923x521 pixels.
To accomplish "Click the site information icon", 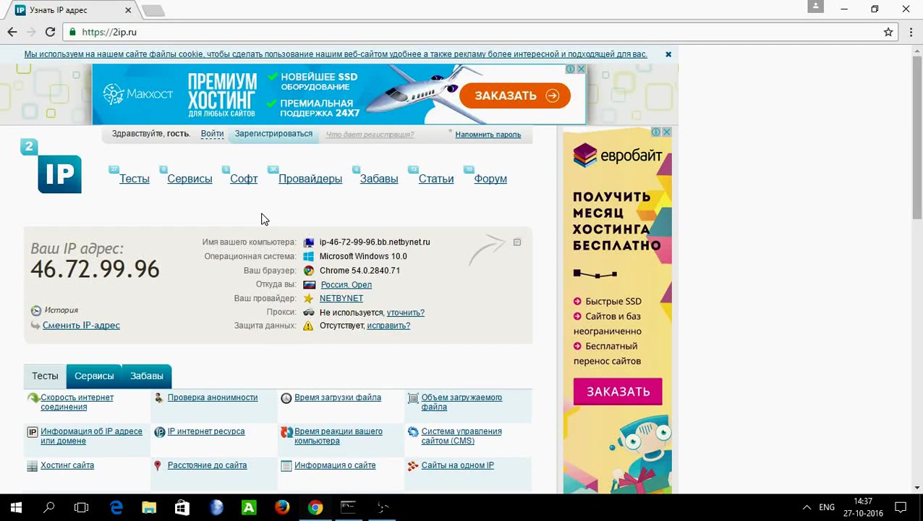I will point(286,466).
